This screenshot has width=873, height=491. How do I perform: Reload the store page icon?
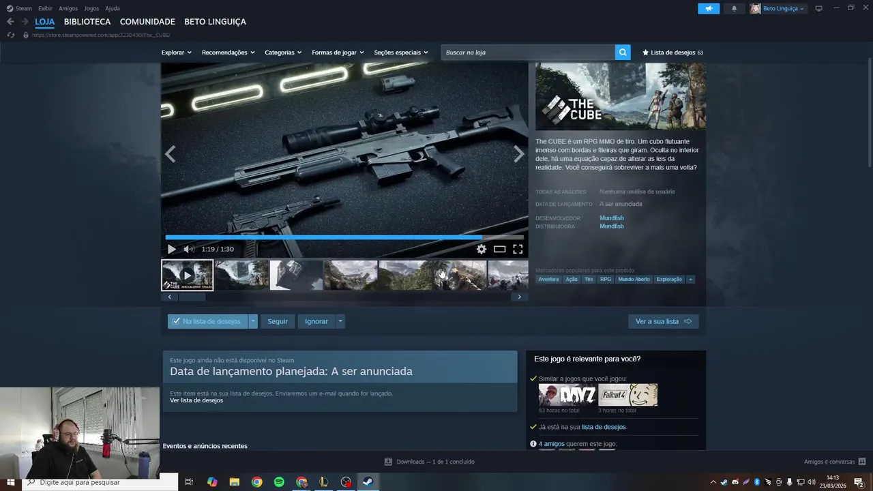(10, 35)
